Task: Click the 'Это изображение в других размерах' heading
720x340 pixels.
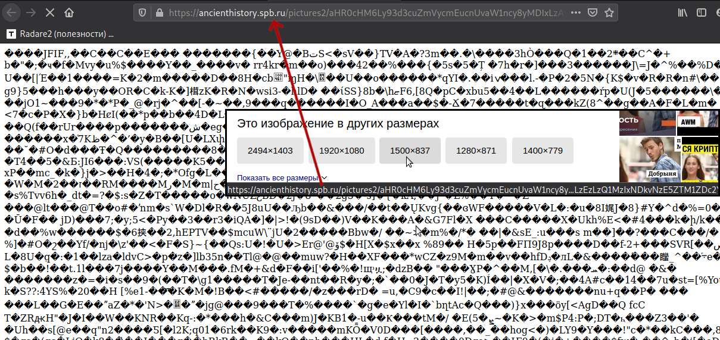Action: [338, 123]
